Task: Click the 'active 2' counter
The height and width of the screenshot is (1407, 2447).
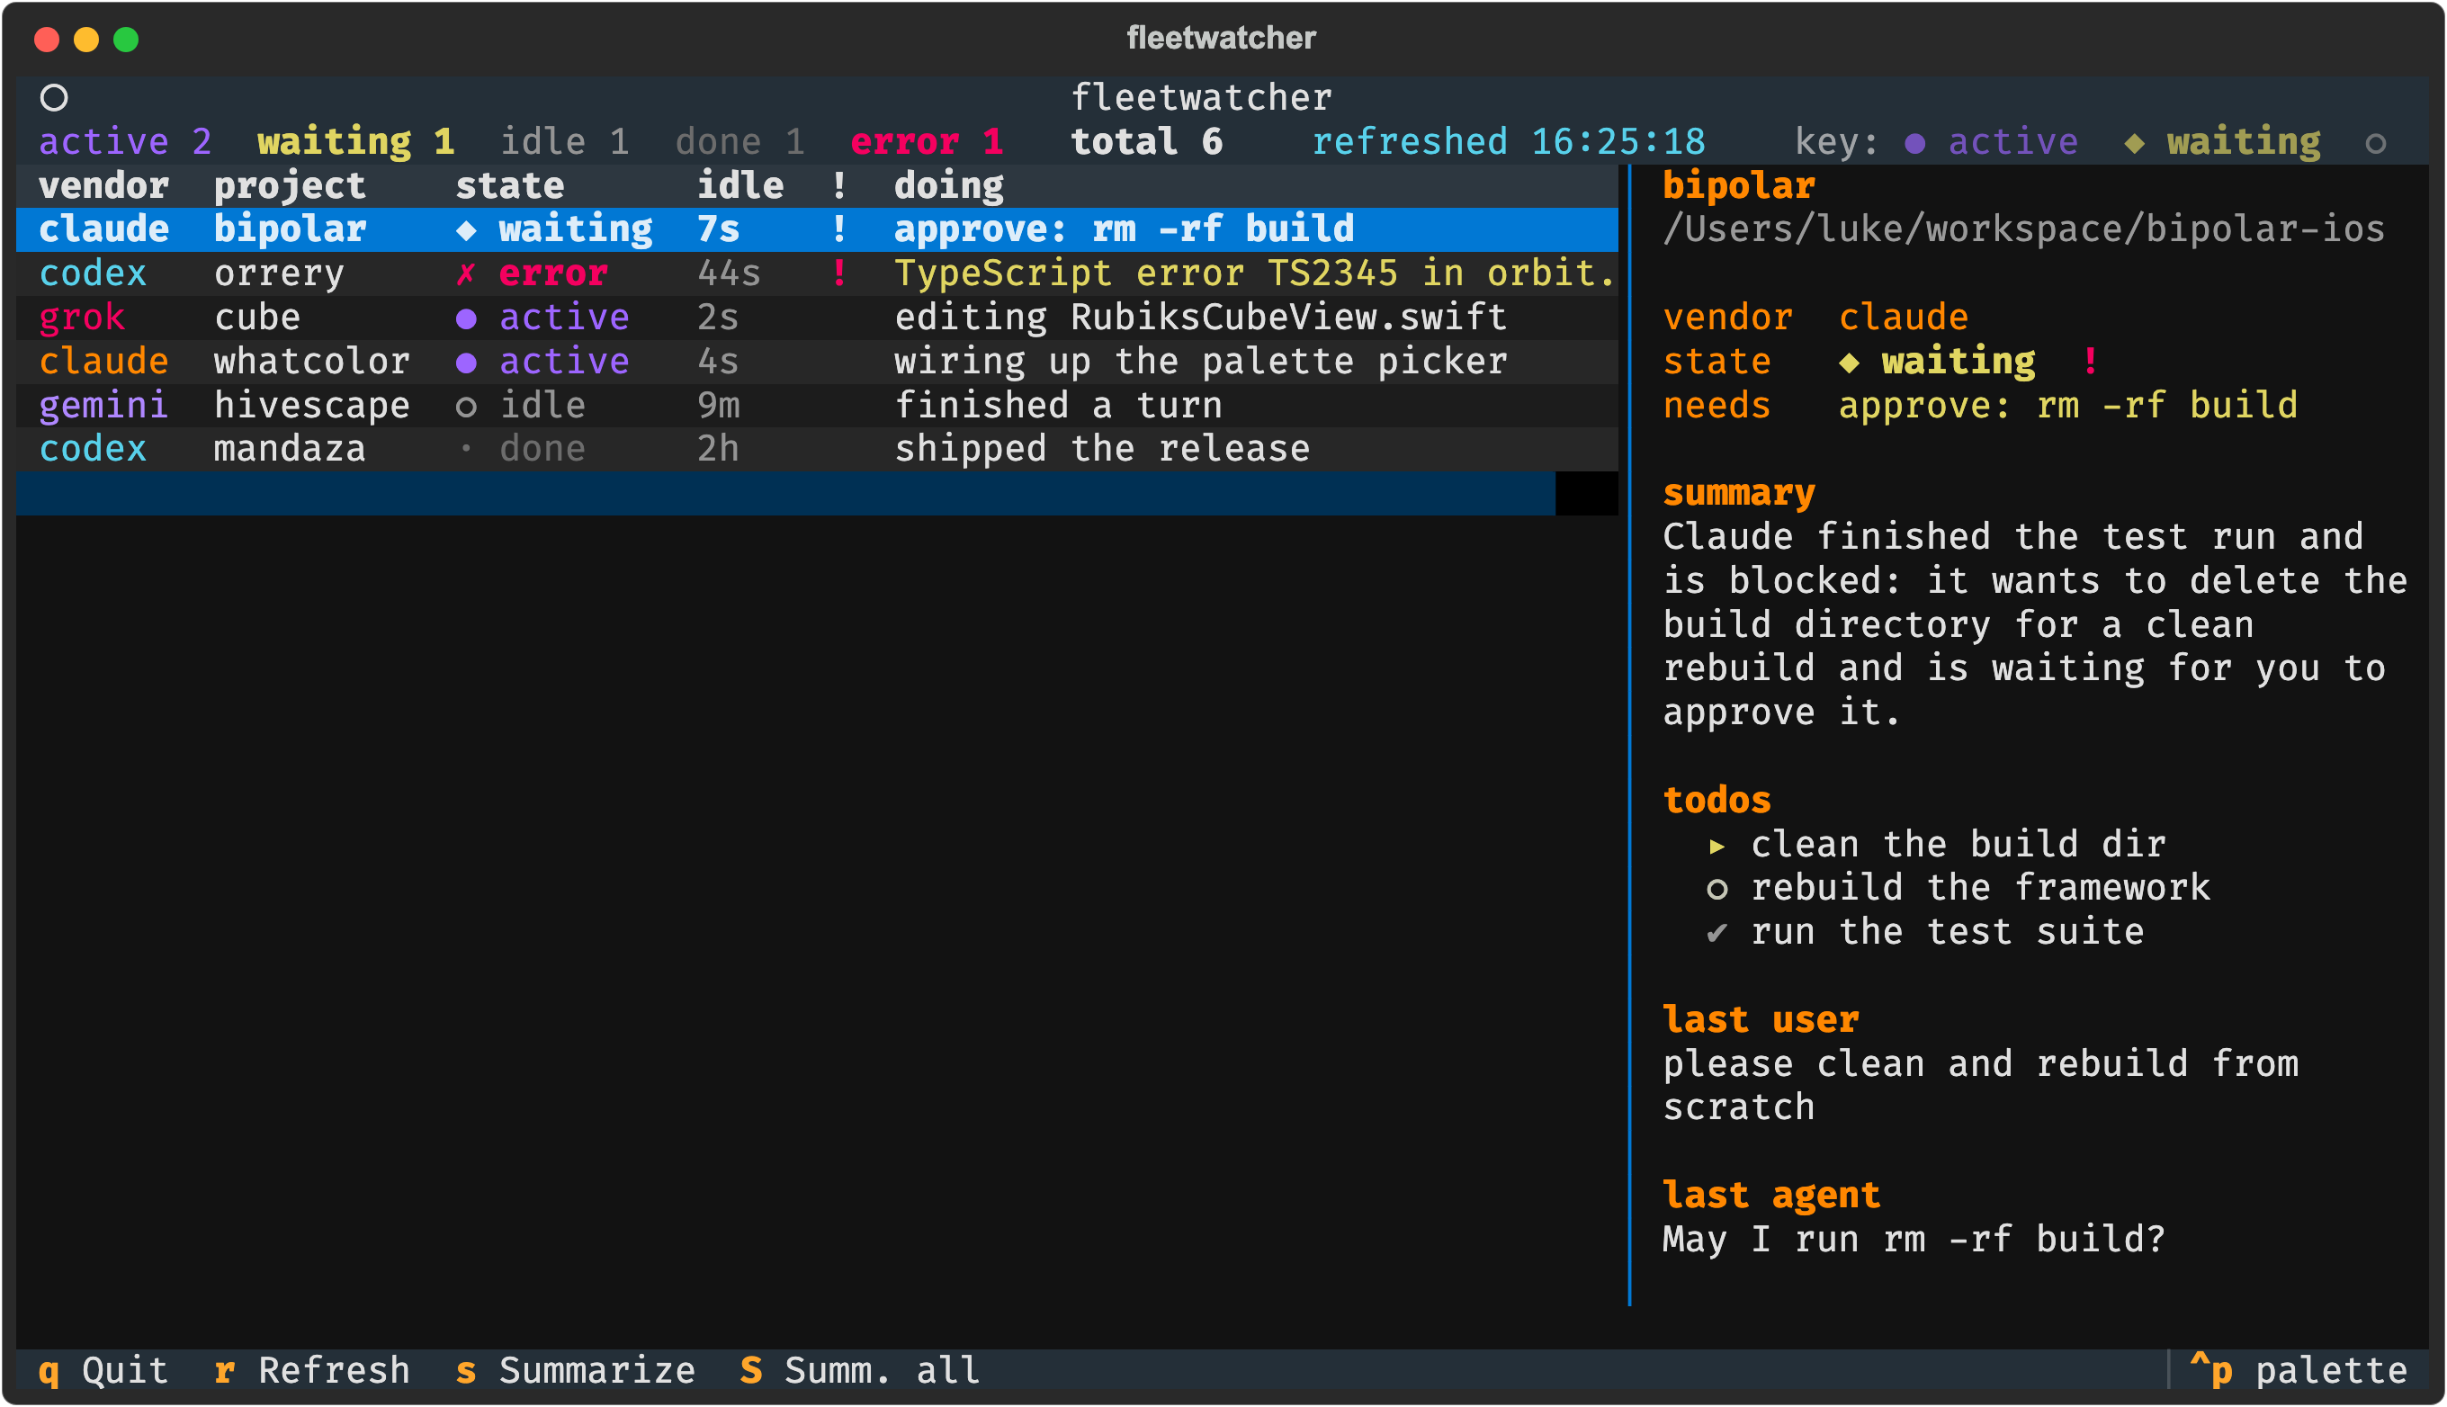Action: coord(126,142)
